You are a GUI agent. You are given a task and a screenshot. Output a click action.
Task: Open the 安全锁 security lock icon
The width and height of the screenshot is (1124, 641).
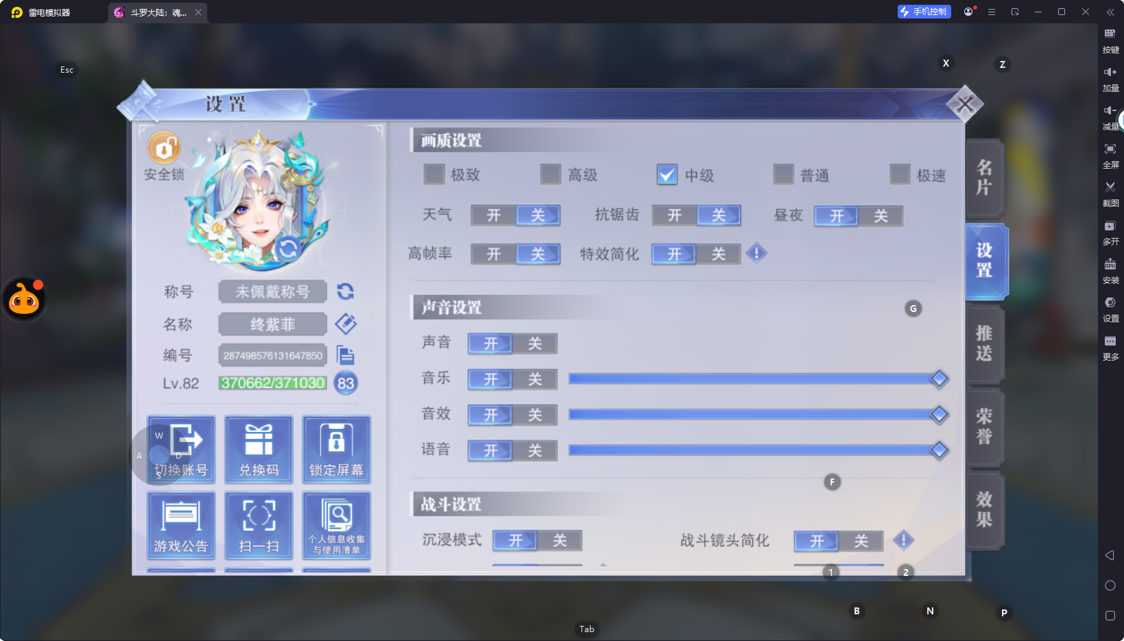tap(163, 148)
